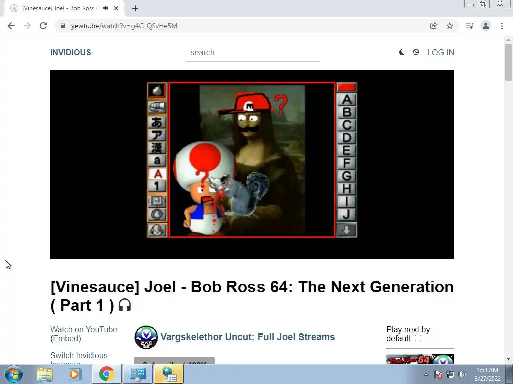Click the video player area
The height and width of the screenshot is (384, 513).
pyautogui.click(x=252, y=165)
